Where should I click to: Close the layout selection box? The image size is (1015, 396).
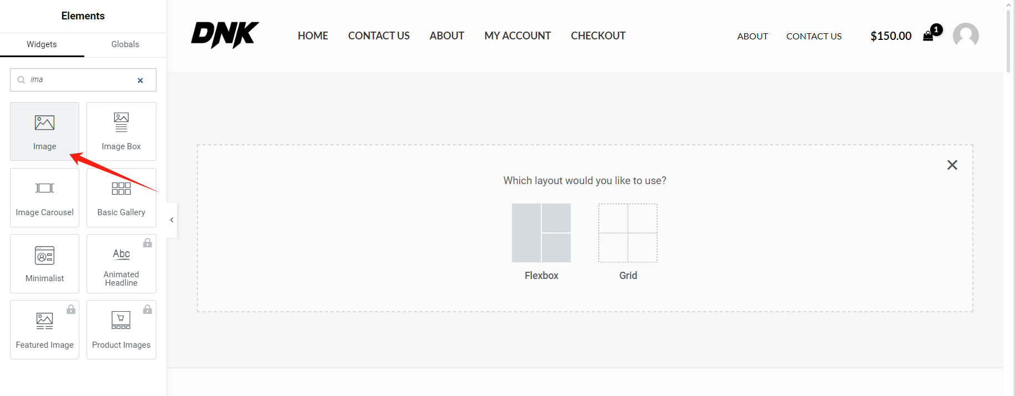952,165
